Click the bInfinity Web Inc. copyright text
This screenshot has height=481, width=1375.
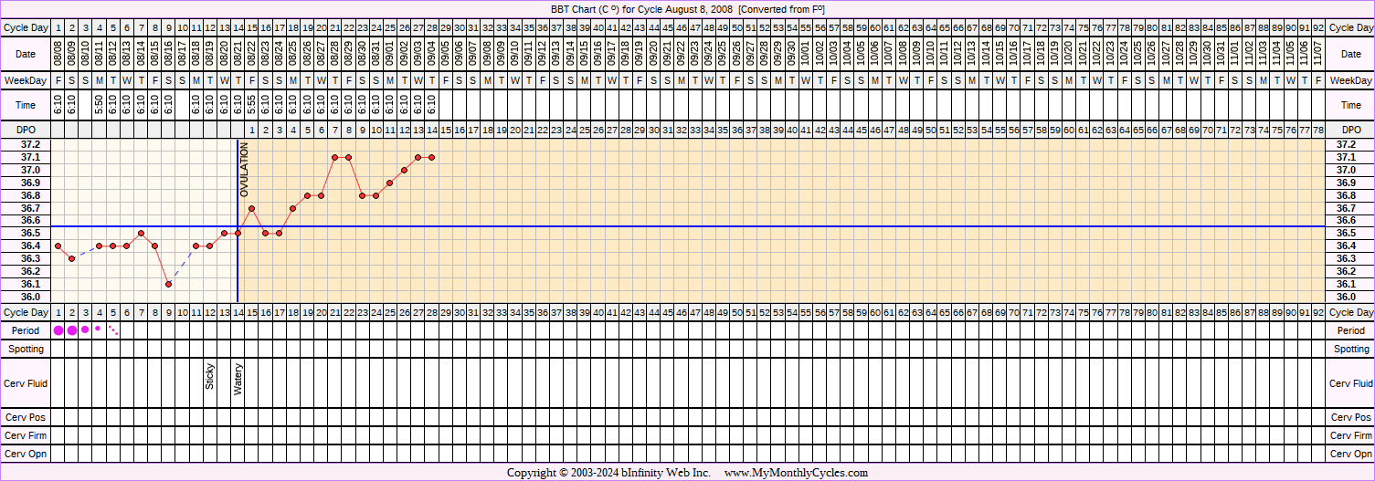point(654,473)
